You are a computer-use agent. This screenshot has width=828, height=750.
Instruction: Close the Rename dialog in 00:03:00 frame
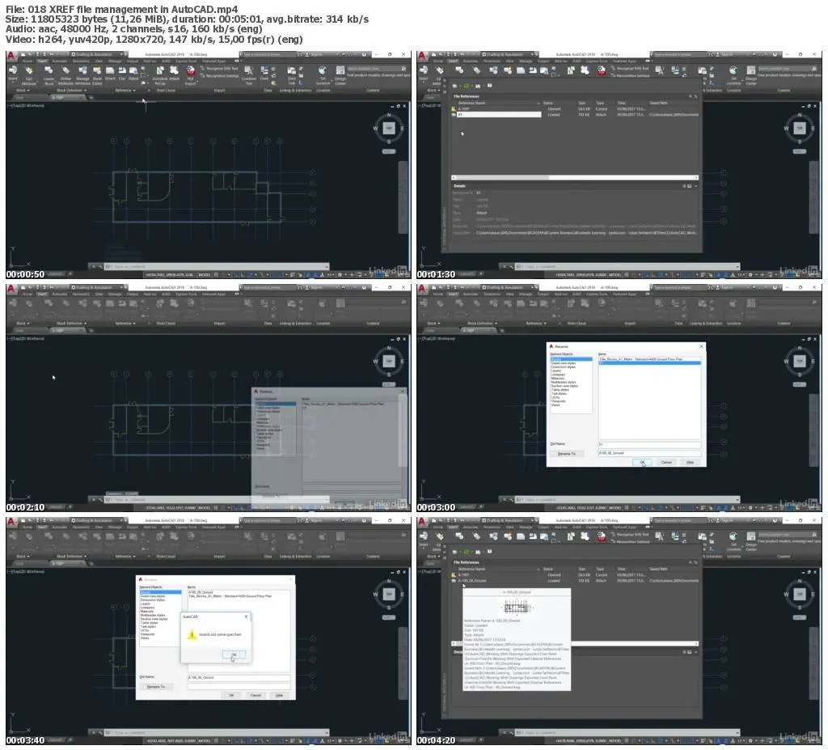tap(701, 347)
